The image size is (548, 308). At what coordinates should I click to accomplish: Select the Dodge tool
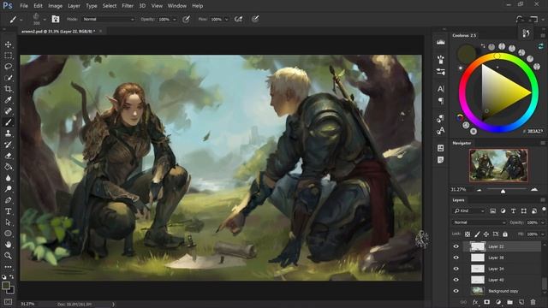pos(8,189)
